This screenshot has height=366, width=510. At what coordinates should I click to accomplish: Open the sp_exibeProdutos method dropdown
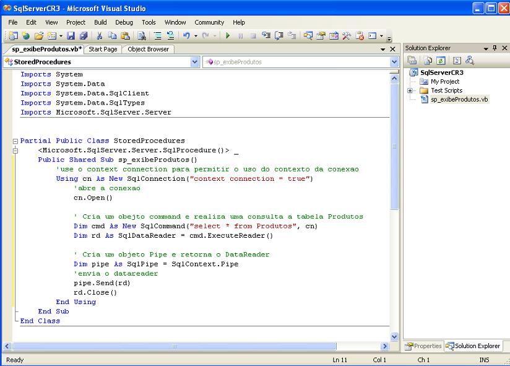click(x=394, y=62)
